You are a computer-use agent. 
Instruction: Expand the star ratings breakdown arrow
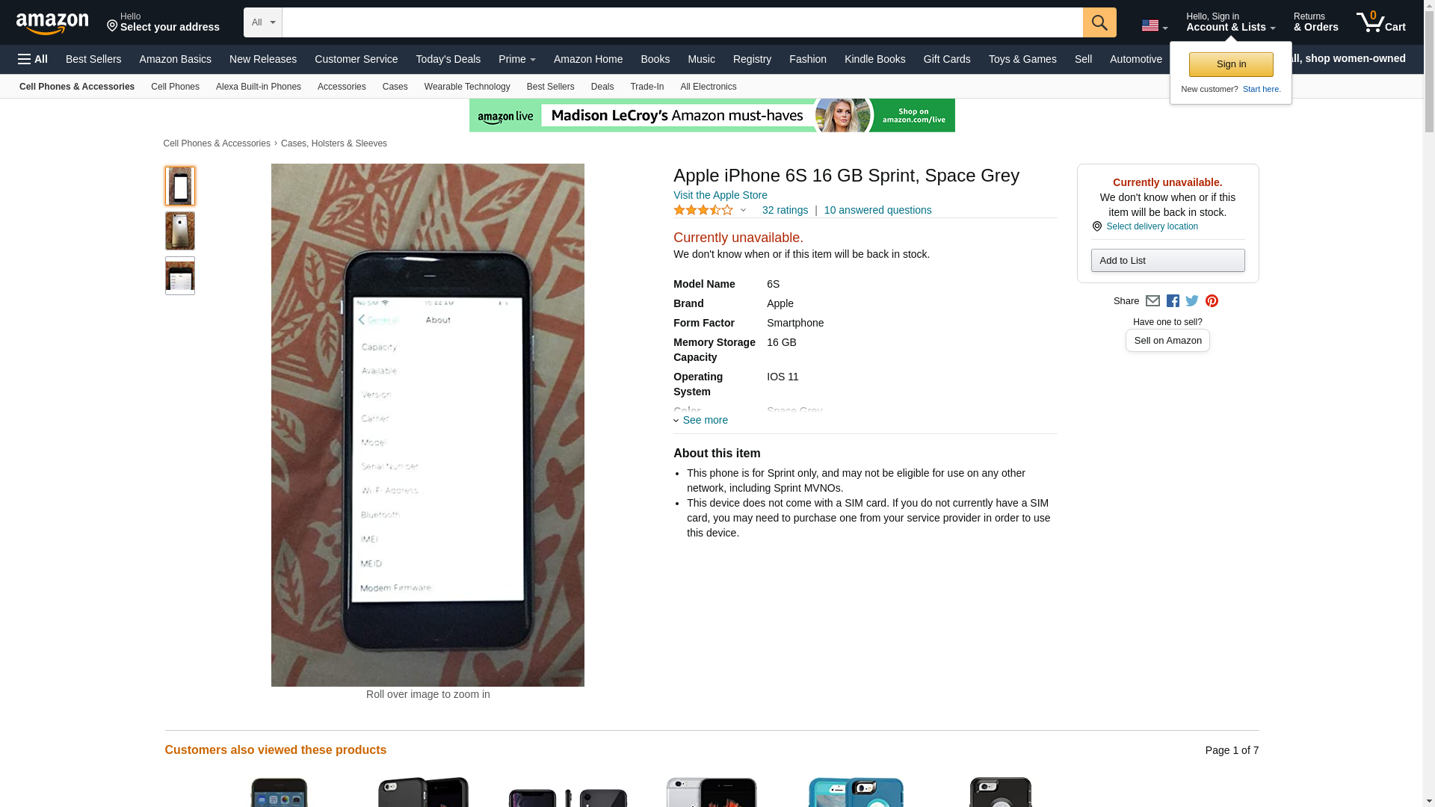(743, 210)
